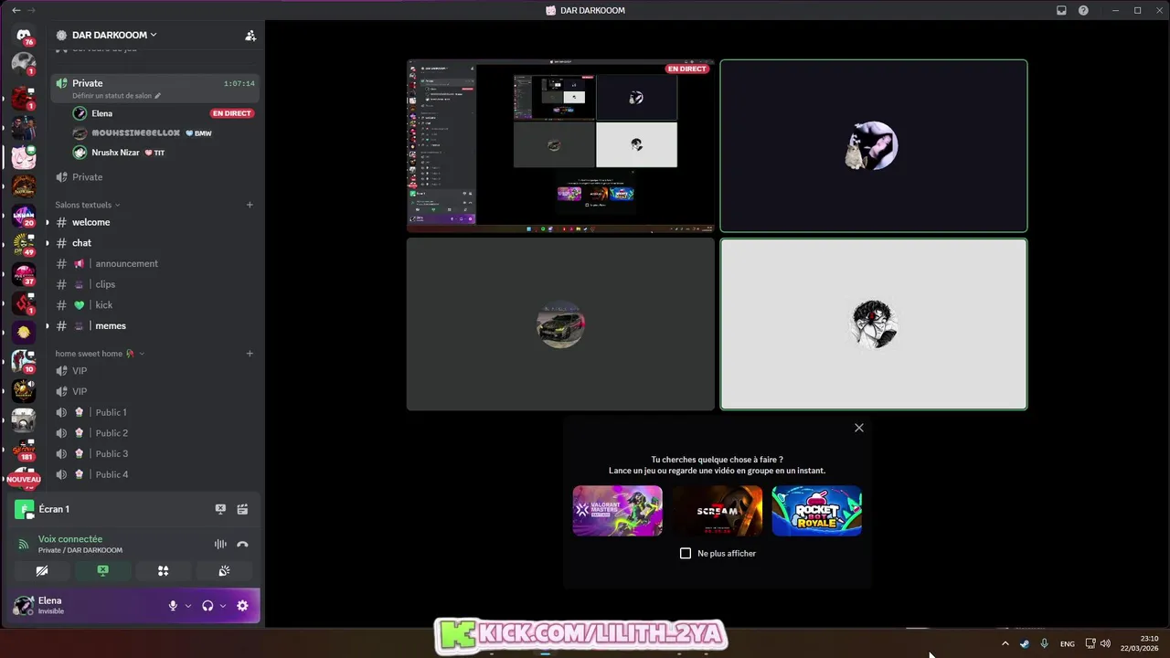
Task: Create channel in Salons textuels with plus icon
Action: point(250,205)
